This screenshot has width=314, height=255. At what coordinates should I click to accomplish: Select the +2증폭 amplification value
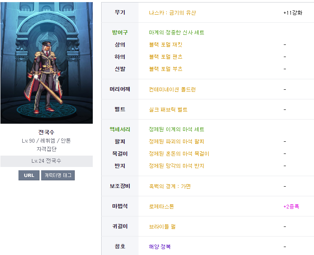(291, 206)
